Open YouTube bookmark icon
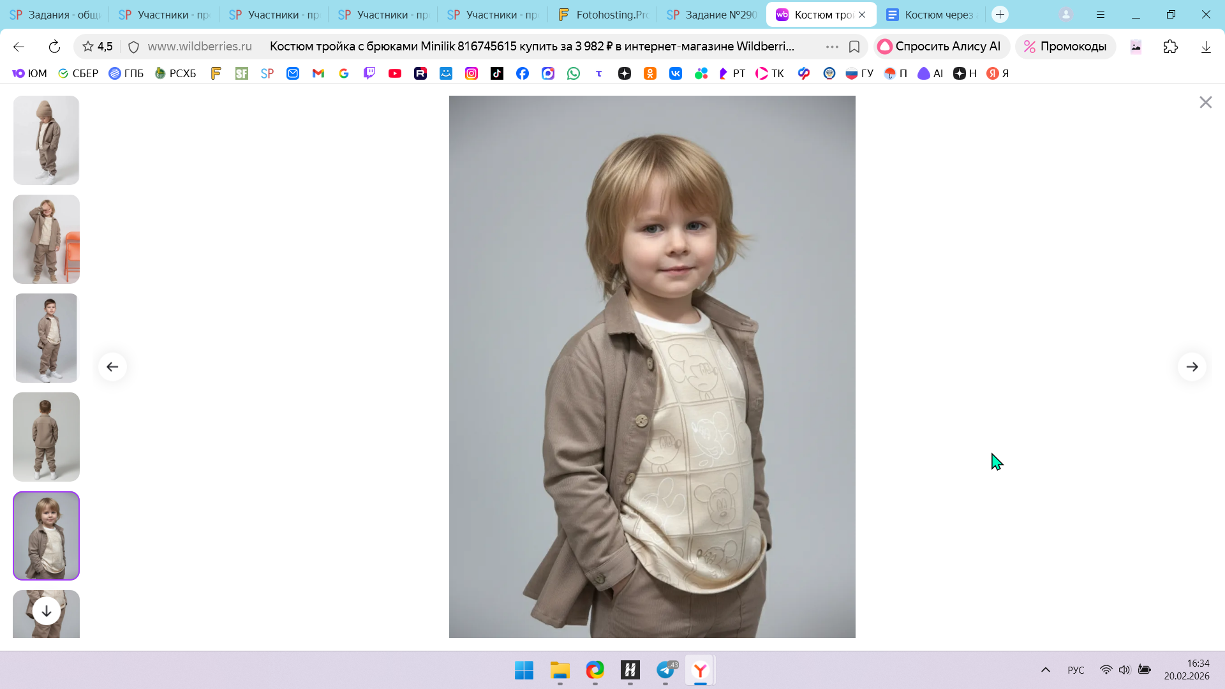The image size is (1225, 689). click(x=395, y=73)
